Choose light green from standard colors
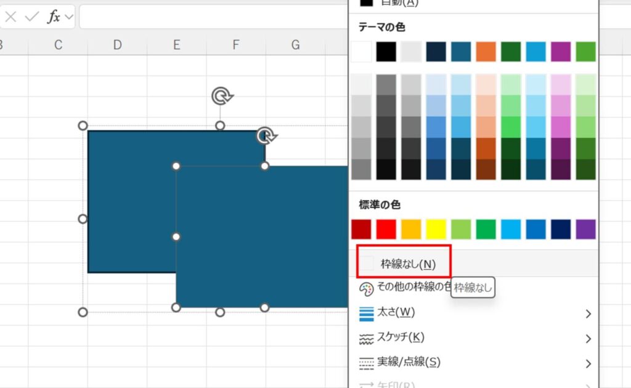Image resolution: width=631 pixels, height=388 pixels. 461,229
